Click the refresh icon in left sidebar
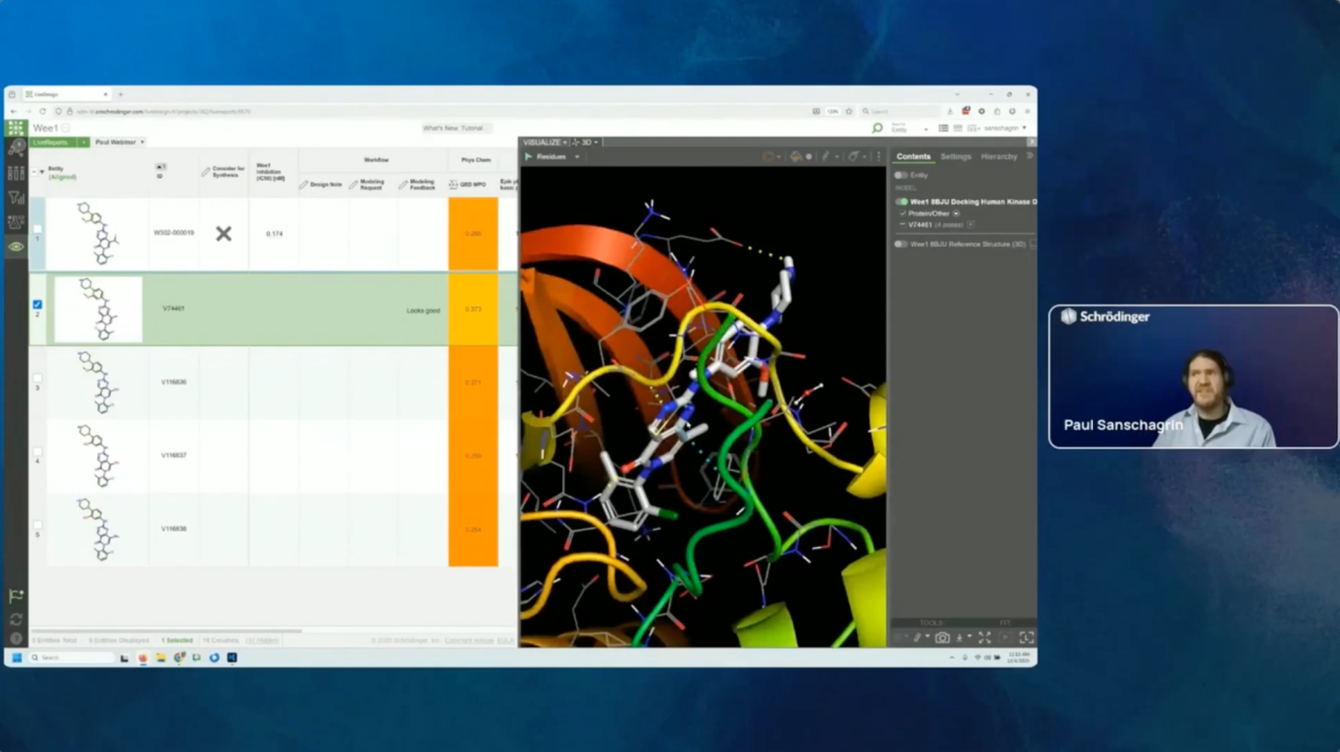 pos(16,619)
